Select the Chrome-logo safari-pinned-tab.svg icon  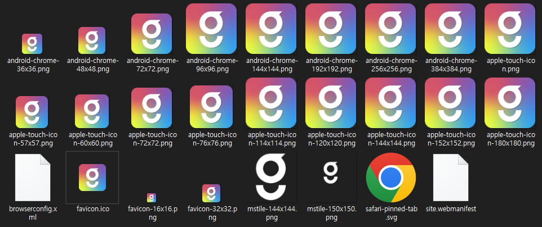coord(390,178)
